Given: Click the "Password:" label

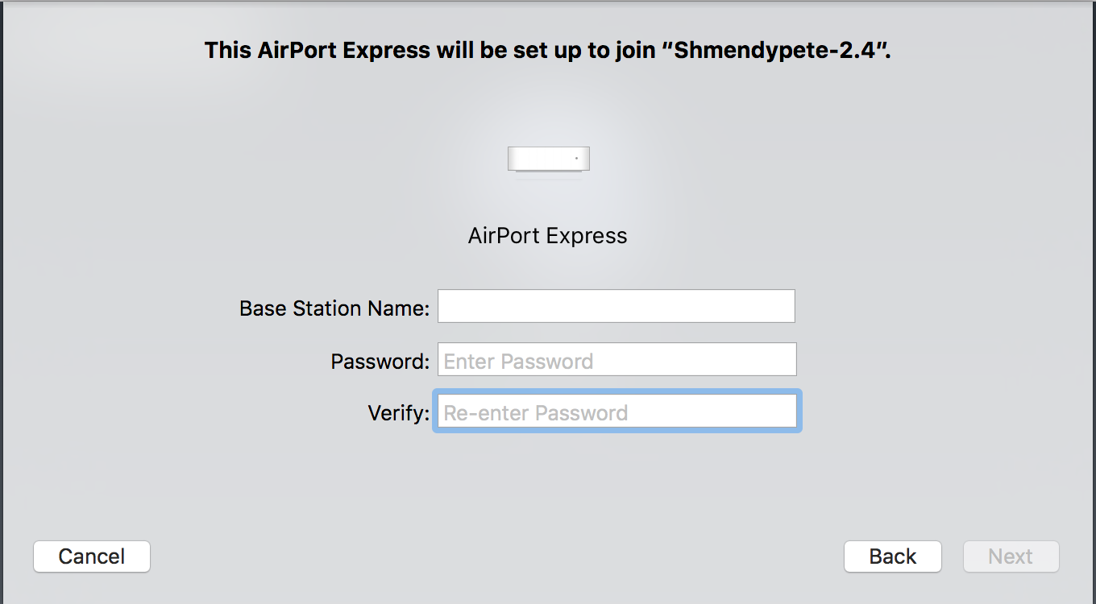Looking at the screenshot, I should 380,362.
